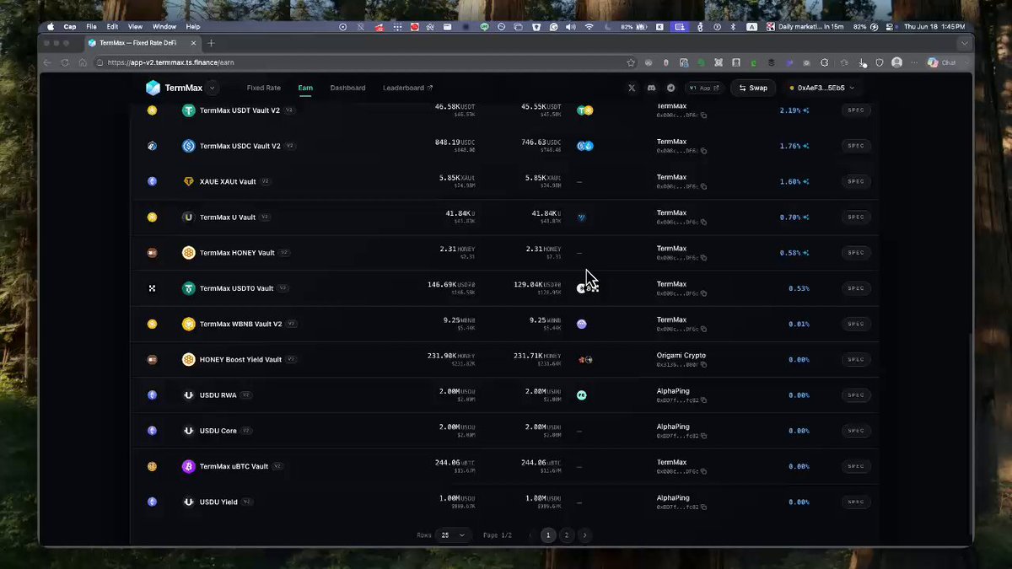Copy curator address in TermMax U Vault row
The height and width of the screenshot is (569, 1012).
click(x=703, y=222)
